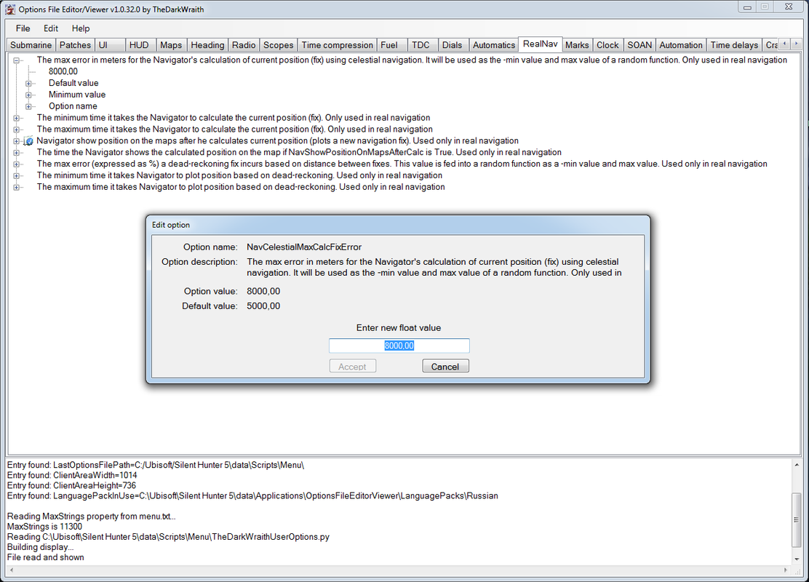Click the 'Building display...' log line

[x=40, y=547]
